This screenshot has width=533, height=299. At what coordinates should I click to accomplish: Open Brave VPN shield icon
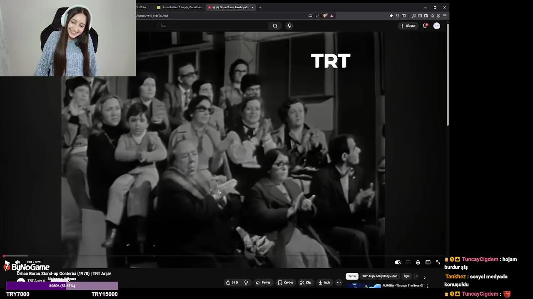438,16
